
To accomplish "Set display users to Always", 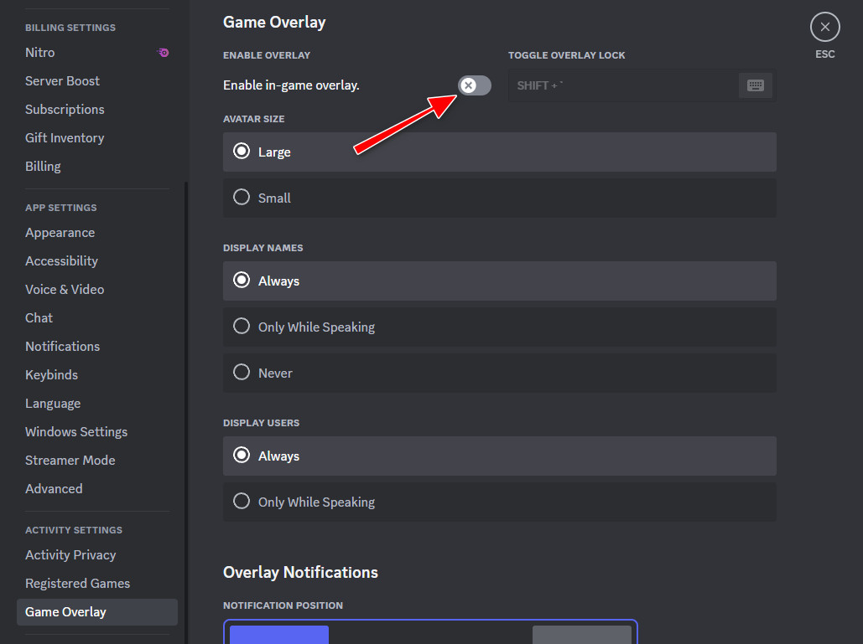I will [242, 456].
